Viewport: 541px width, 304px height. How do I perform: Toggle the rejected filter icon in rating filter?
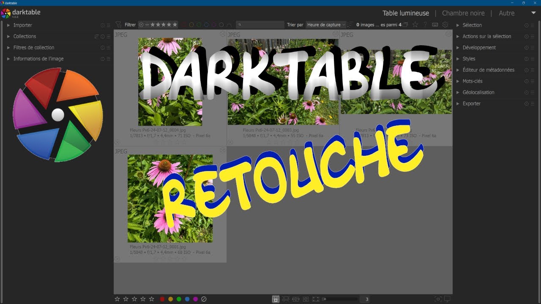[x=141, y=25]
